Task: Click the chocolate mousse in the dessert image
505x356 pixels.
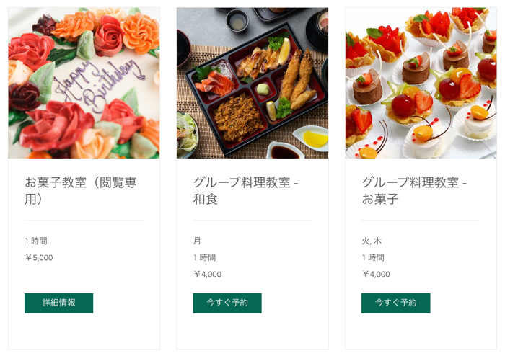Action: point(367,87)
